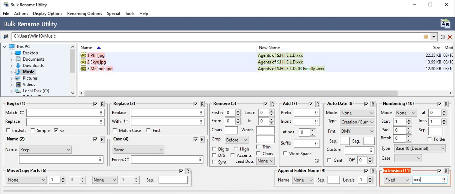Click the Size column header

[428, 48]
